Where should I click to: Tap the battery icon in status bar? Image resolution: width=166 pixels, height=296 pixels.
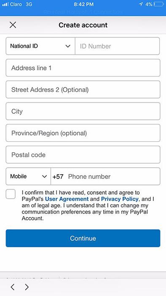click(159, 4)
